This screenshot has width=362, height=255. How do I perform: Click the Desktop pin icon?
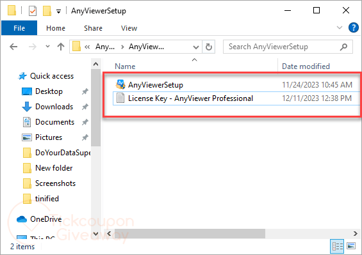coord(85,91)
